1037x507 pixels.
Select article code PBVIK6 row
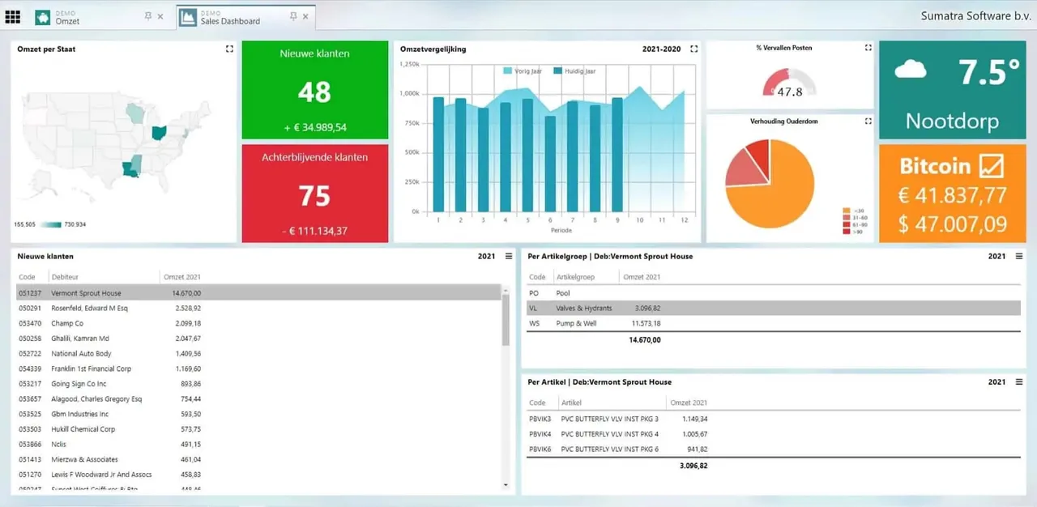[774, 449]
